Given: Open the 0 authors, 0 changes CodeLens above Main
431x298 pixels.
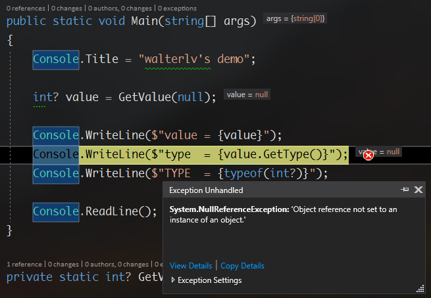Looking at the screenshot, I should click(120, 9).
